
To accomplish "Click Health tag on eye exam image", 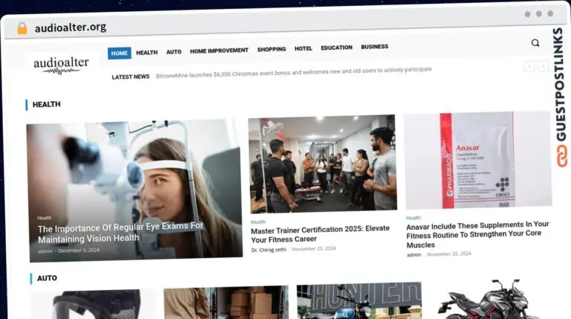I will point(45,218).
